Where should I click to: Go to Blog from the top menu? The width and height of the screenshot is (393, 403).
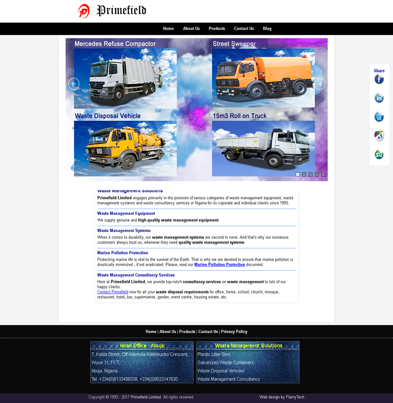tap(267, 29)
